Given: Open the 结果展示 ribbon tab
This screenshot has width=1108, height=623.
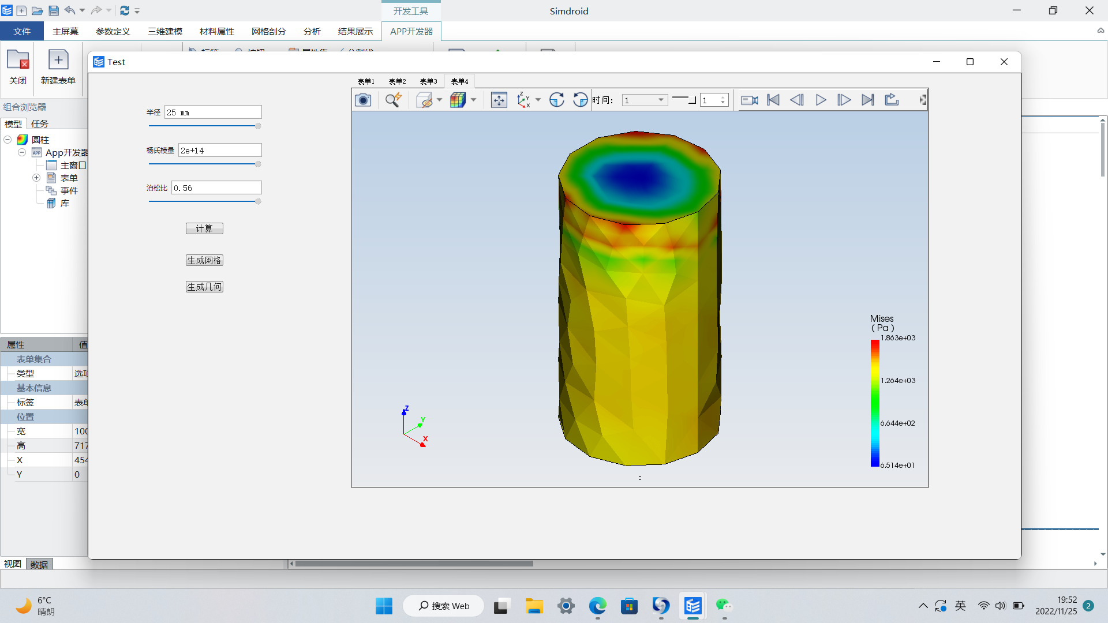Looking at the screenshot, I should 355,31.
